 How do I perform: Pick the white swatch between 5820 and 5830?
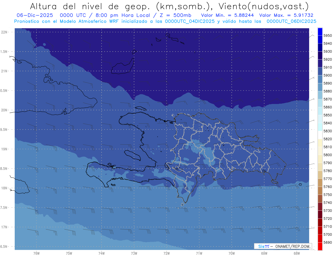[x=320, y=135]
